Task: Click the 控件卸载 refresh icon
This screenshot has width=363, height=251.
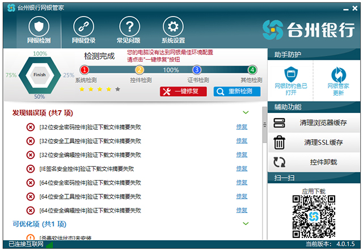Action: point(279,162)
